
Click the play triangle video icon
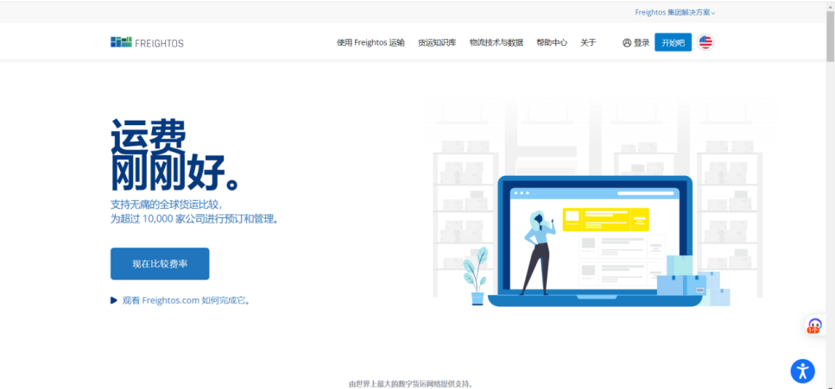click(113, 300)
